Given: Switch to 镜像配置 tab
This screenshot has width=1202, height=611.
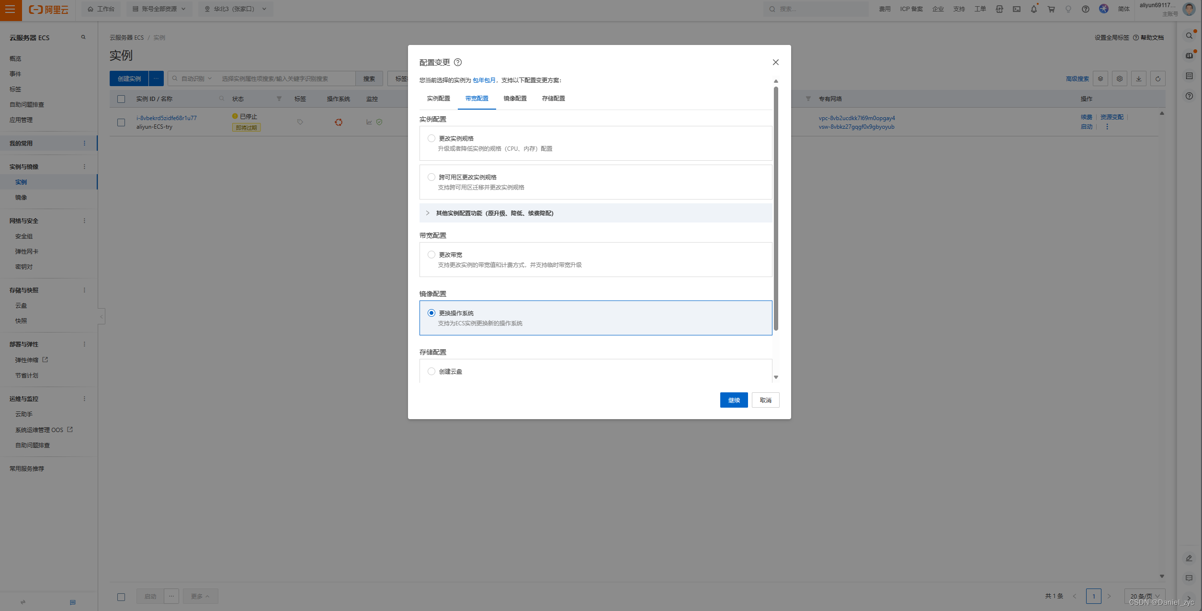Looking at the screenshot, I should (x=515, y=99).
